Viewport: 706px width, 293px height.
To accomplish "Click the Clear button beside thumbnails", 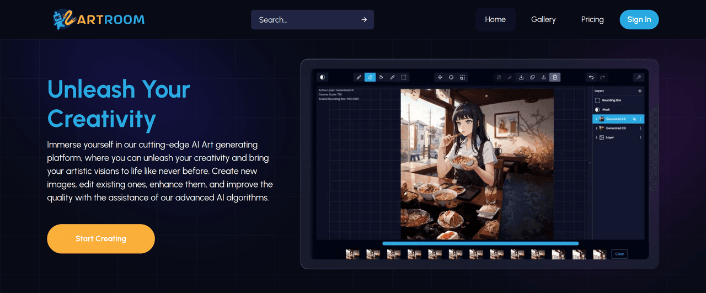I will (x=619, y=254).
